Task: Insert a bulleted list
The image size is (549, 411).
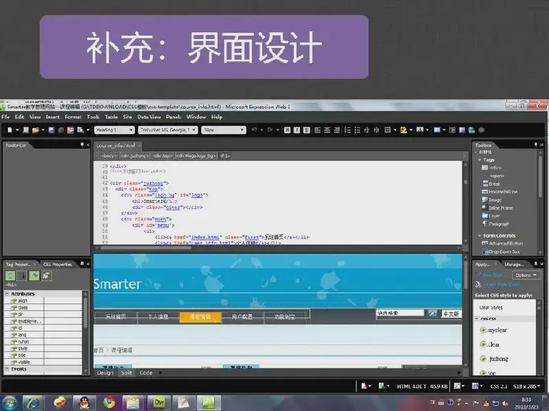Action: coord(357,130)
